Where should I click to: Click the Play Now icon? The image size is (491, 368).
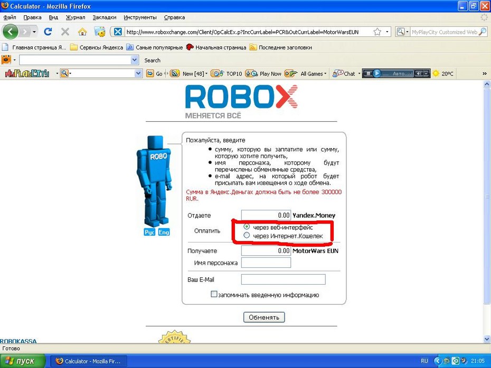[251, 73]
